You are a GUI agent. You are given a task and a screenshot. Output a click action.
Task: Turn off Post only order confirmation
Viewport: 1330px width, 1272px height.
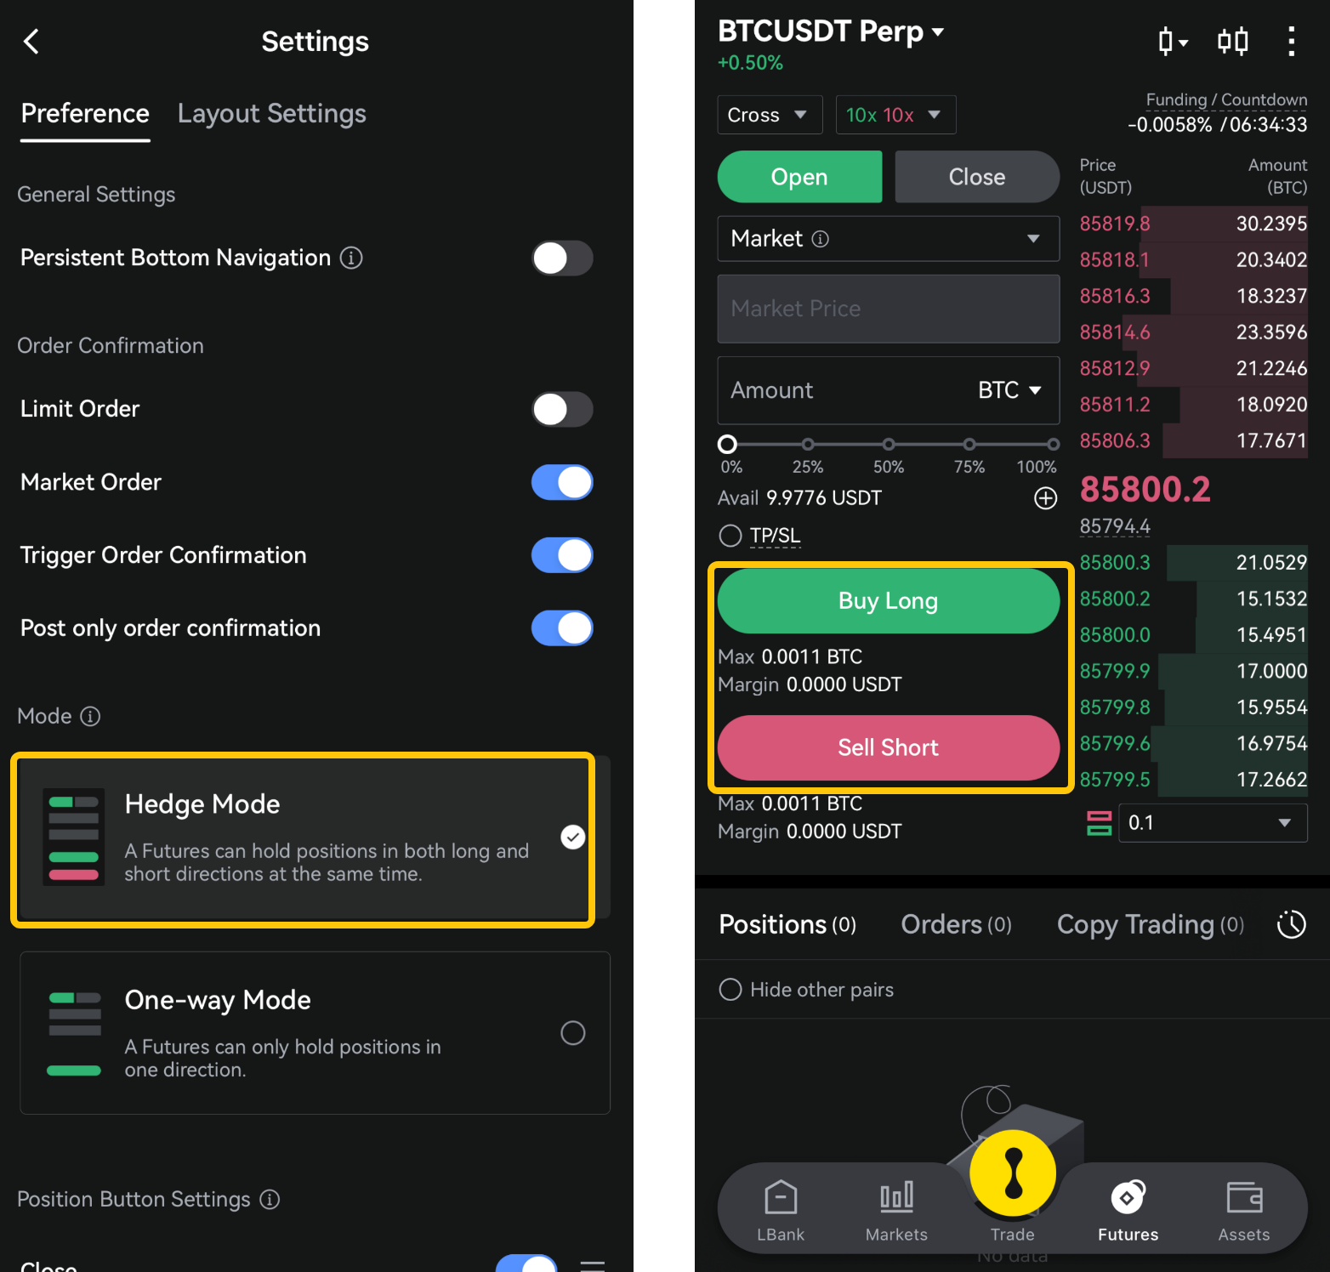coord(562,628)
